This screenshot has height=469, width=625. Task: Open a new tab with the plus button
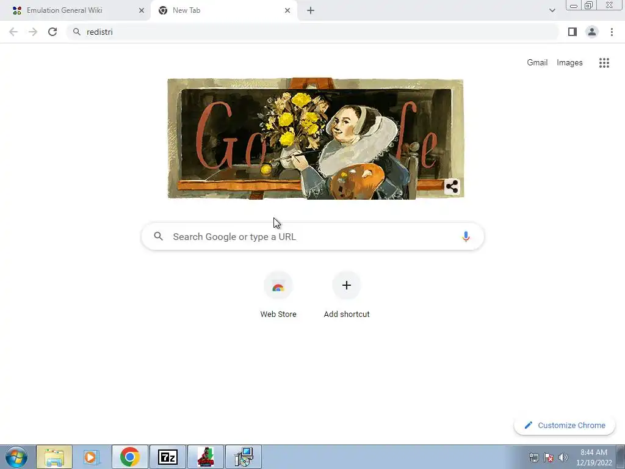[311, 10]
